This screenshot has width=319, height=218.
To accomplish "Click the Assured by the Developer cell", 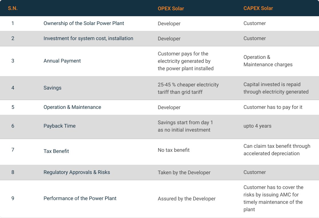I will [x=187, y=199].
